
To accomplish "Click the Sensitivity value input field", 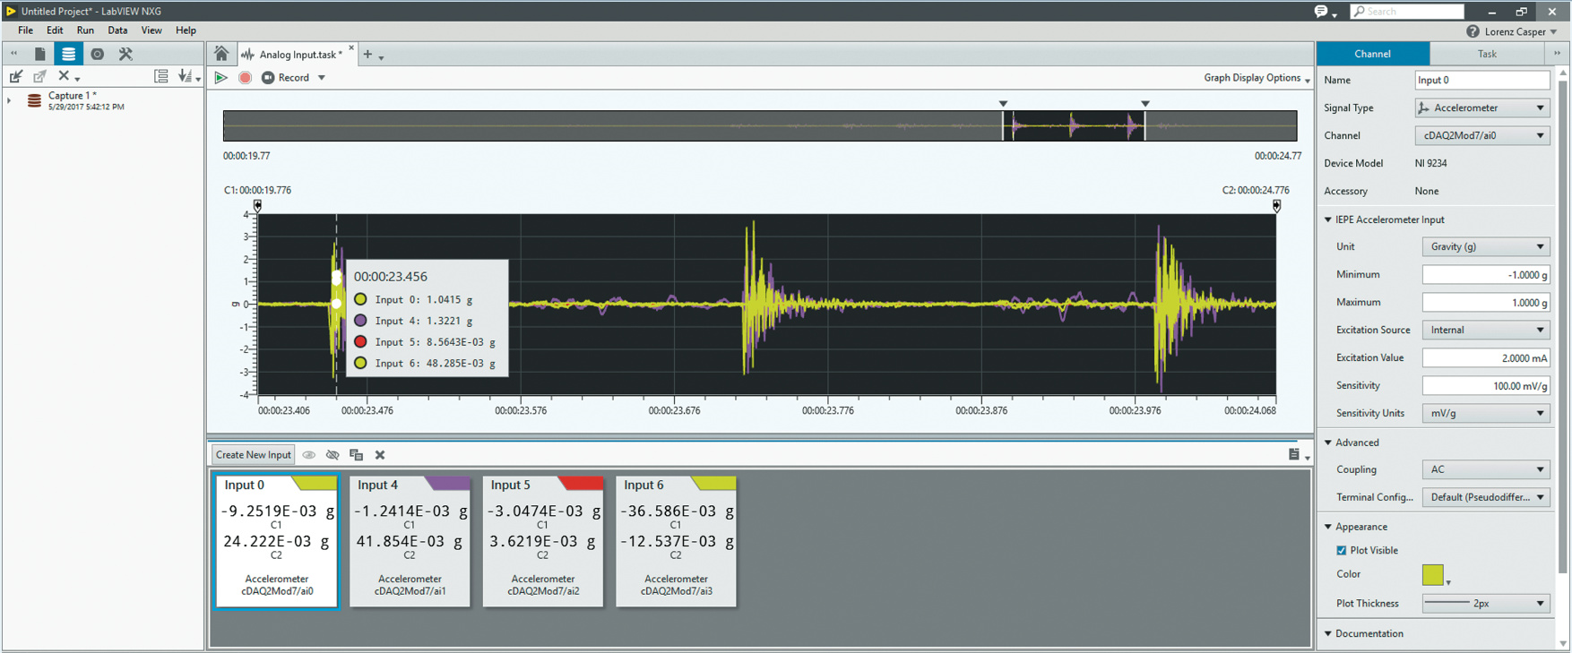I will pos(1485,386).
